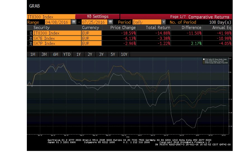Viewport: 245px width, 154px height.
Task: Click the -4.05% annual equivalent value
Action: [225, 43]
